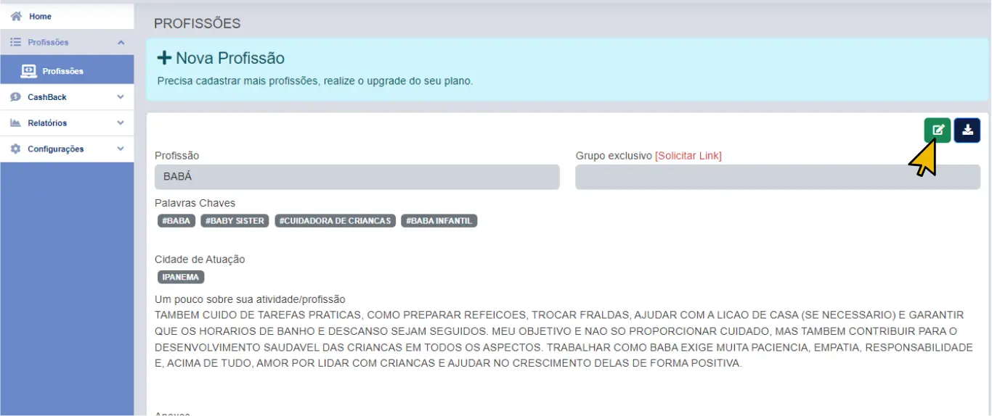The image size is (992, 416).
Task: Click the plus icon beside Nova Profissão
Action: (164, 58)
